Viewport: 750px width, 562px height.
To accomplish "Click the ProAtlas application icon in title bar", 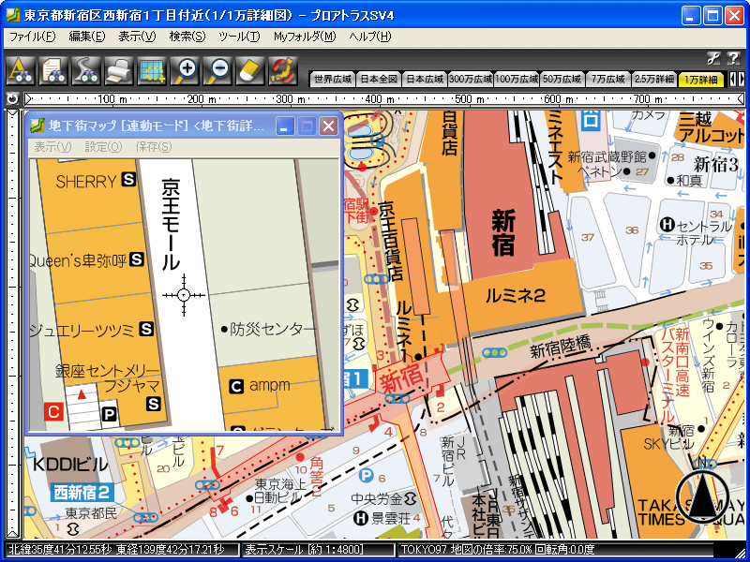I will [13, 15].
